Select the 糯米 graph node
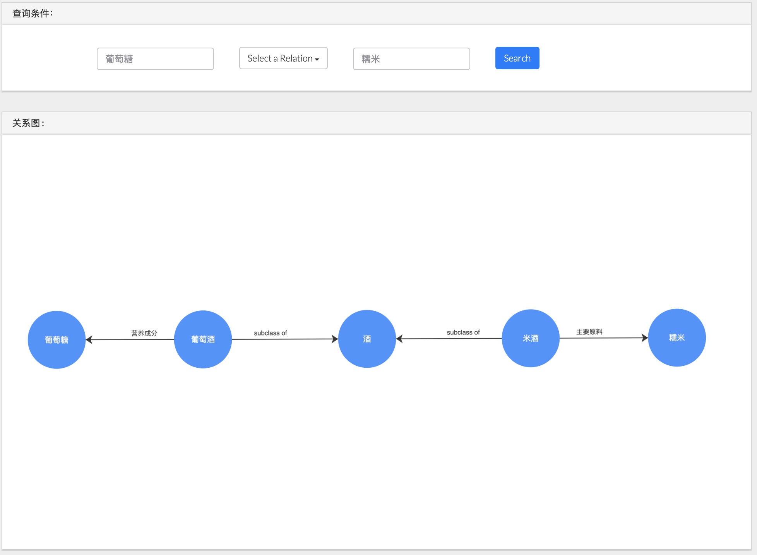Screen dimensions: 757x555 [677, 337]
